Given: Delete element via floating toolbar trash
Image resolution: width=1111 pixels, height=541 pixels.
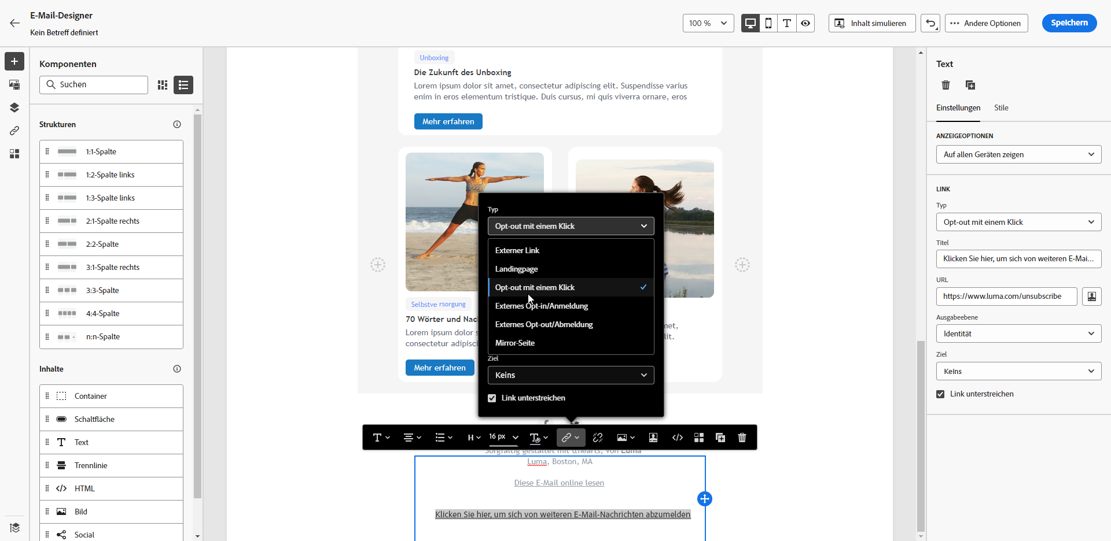Looking at the screenshot, I should click(x=742, y=438).
